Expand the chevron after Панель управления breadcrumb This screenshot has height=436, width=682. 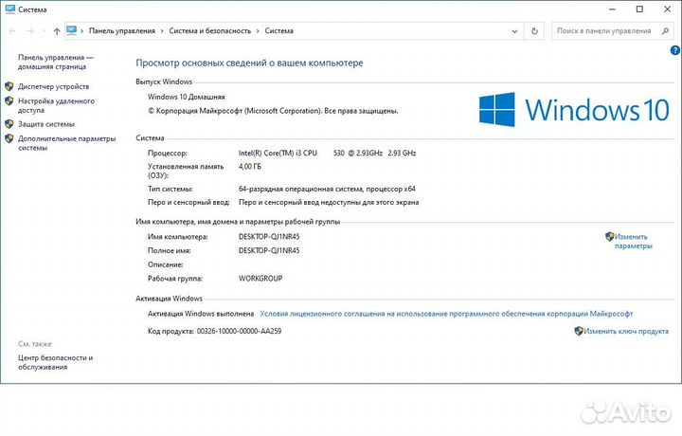[163, 30]
